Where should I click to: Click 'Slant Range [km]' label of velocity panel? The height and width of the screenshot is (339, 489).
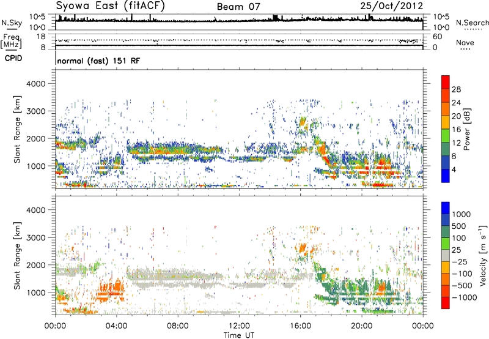click(17, 256)
